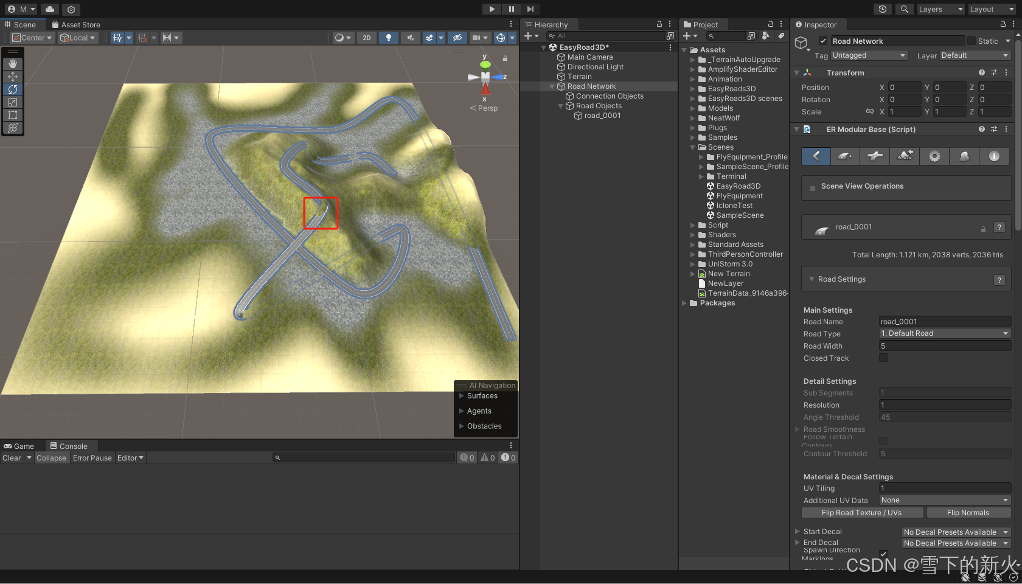Viewport: 1022px width, 584px height.
Task: Click the Flip Normals button
Action: [x=968, y=512]
